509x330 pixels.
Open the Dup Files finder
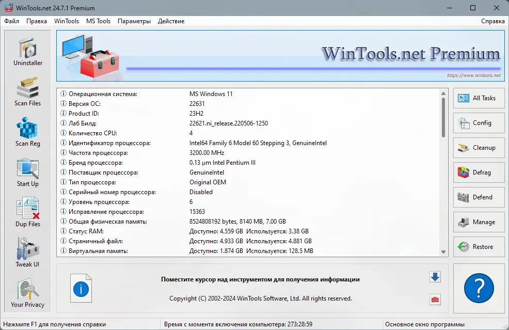point(27,212)
